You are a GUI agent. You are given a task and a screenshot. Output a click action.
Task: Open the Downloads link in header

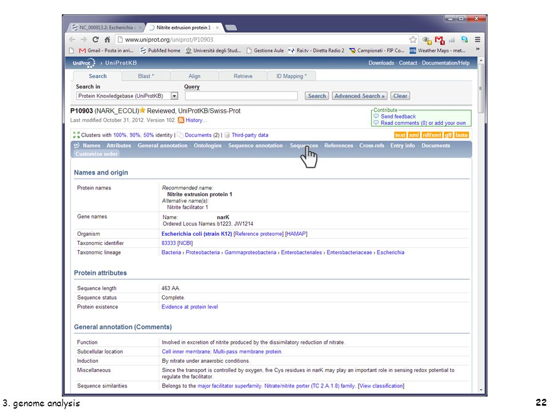coord(381,63)
